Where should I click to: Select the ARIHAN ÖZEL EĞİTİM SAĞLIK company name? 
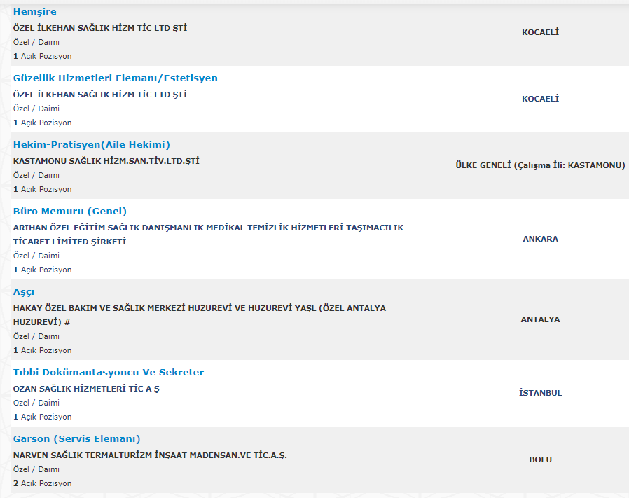pyautogui.click(x=208, y=228)
